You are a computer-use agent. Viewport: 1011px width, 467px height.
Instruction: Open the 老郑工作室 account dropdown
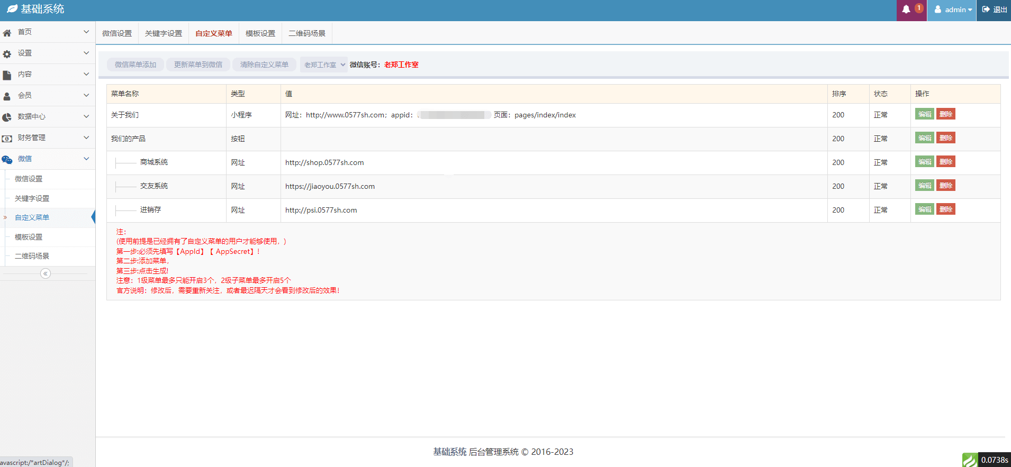[324, 65]
